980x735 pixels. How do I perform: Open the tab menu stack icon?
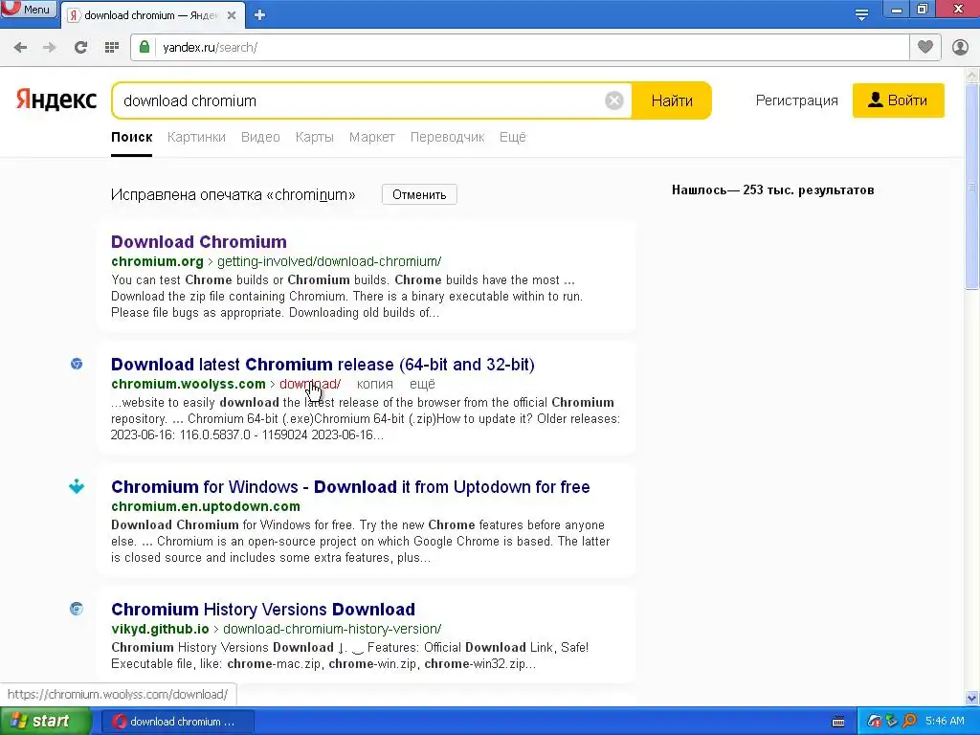point(861,14)
